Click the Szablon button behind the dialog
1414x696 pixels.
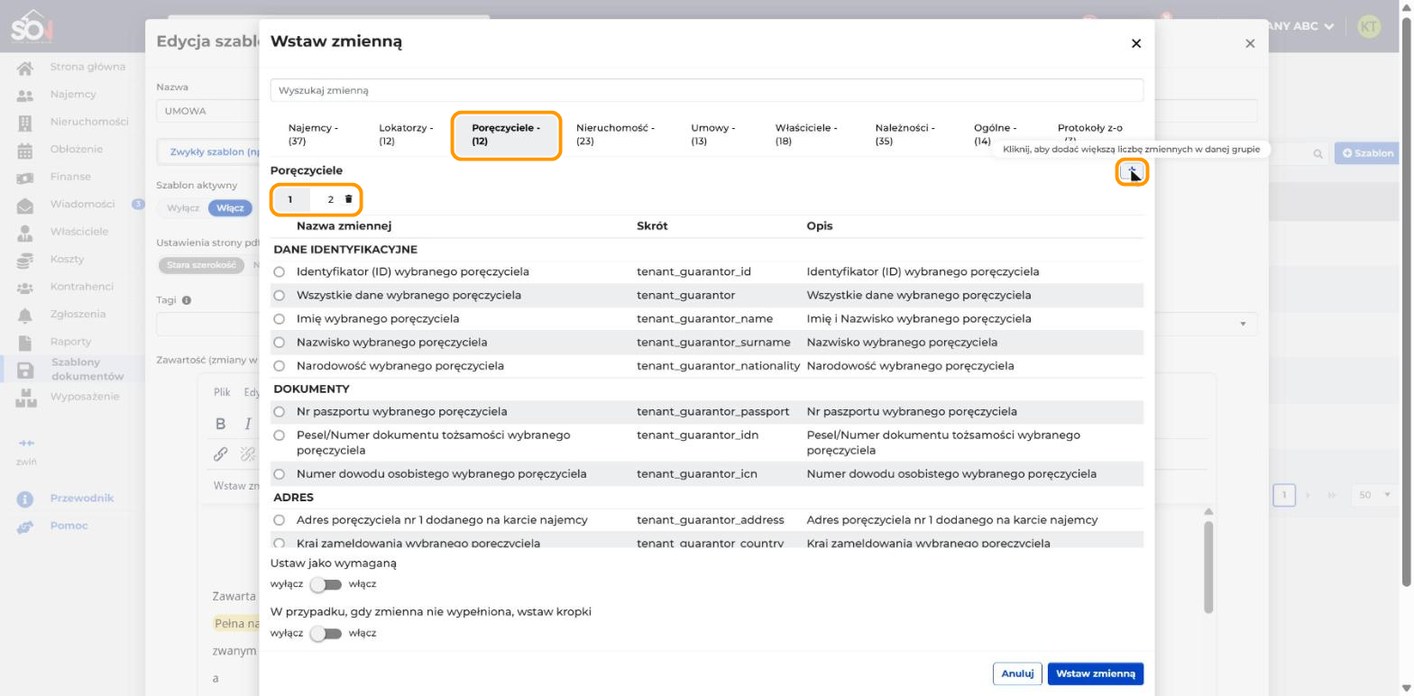click(1367, 153)
